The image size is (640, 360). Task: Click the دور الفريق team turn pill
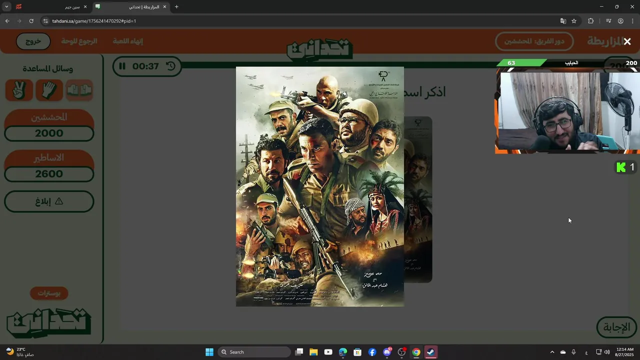(x=534, y=41)
